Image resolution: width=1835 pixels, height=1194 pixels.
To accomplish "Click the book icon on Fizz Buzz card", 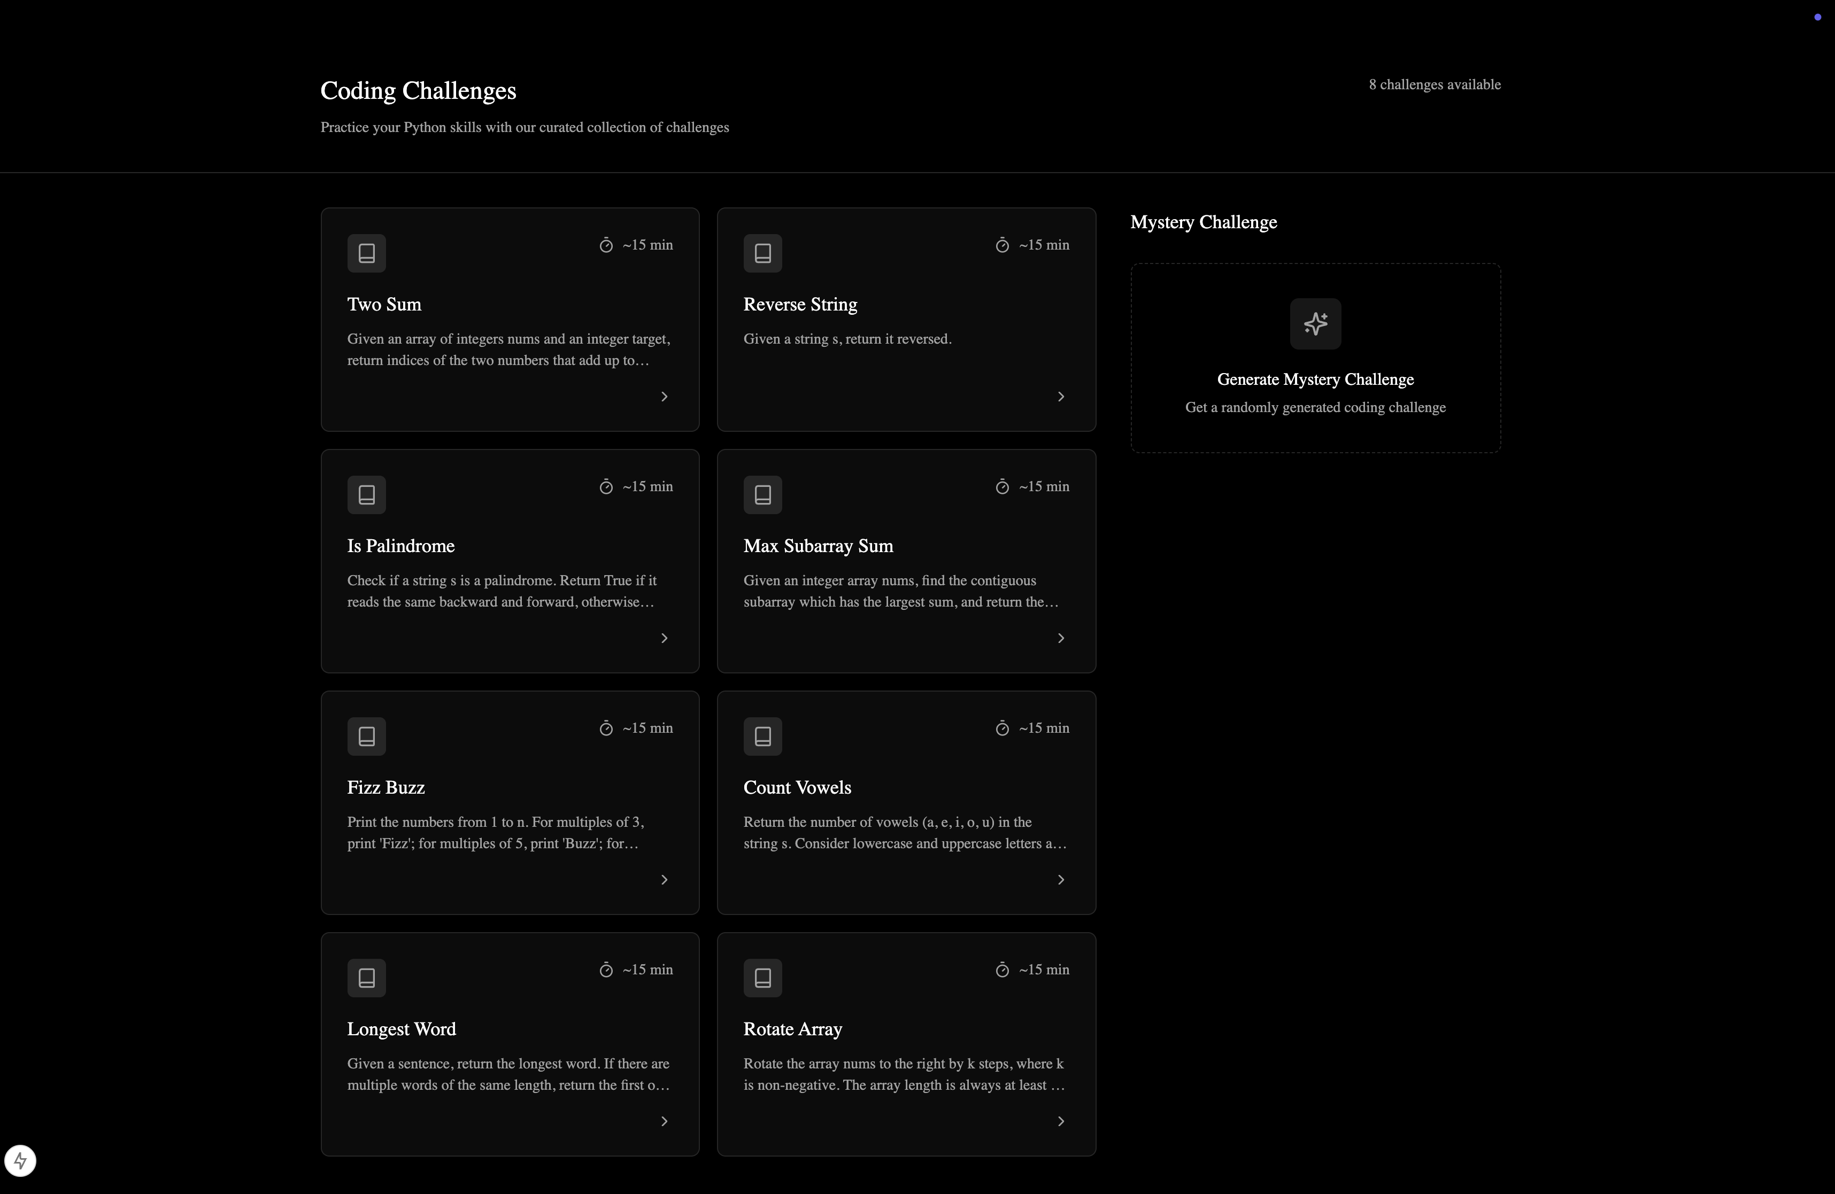I will click(x=366, y=736).
